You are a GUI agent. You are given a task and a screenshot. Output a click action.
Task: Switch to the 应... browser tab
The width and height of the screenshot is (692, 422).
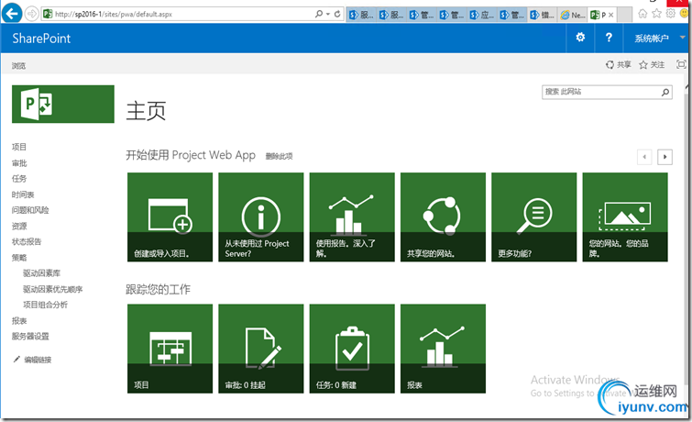pos(482,15)
